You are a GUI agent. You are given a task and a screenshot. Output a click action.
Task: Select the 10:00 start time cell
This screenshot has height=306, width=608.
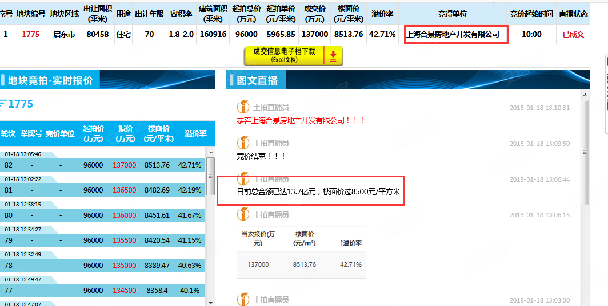531,34
